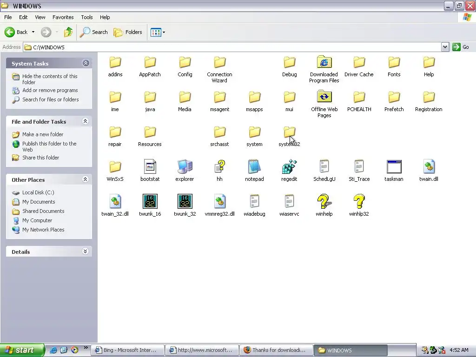476x357 pixels.
Task: Select the Offline Web Pages folder
Action: 324,97
